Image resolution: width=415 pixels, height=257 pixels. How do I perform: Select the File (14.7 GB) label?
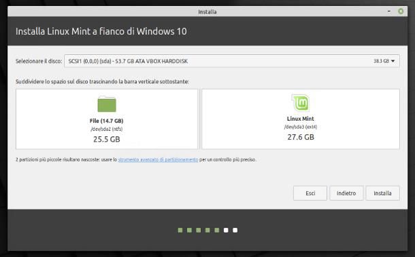tap(106, 121)
